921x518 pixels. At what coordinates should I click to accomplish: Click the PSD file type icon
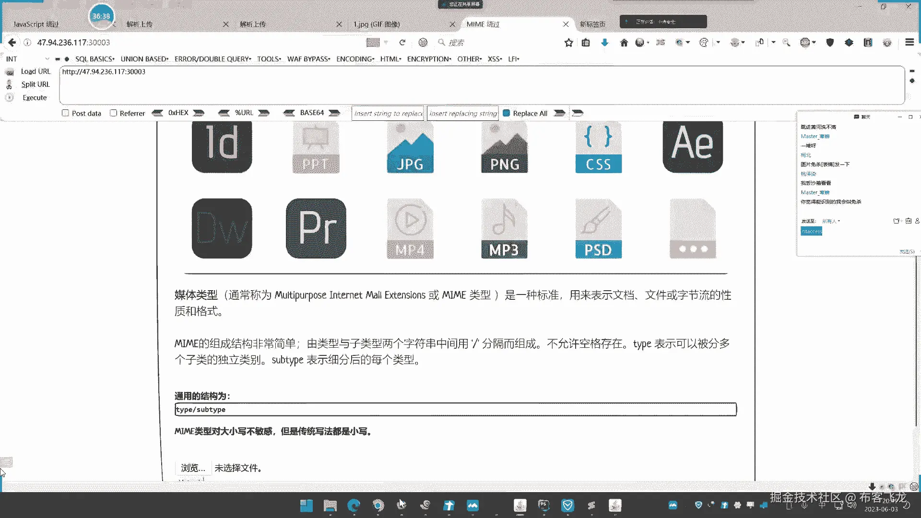[598, 229]
